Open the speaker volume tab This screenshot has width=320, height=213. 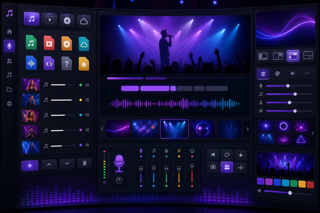tap(292, 73)
